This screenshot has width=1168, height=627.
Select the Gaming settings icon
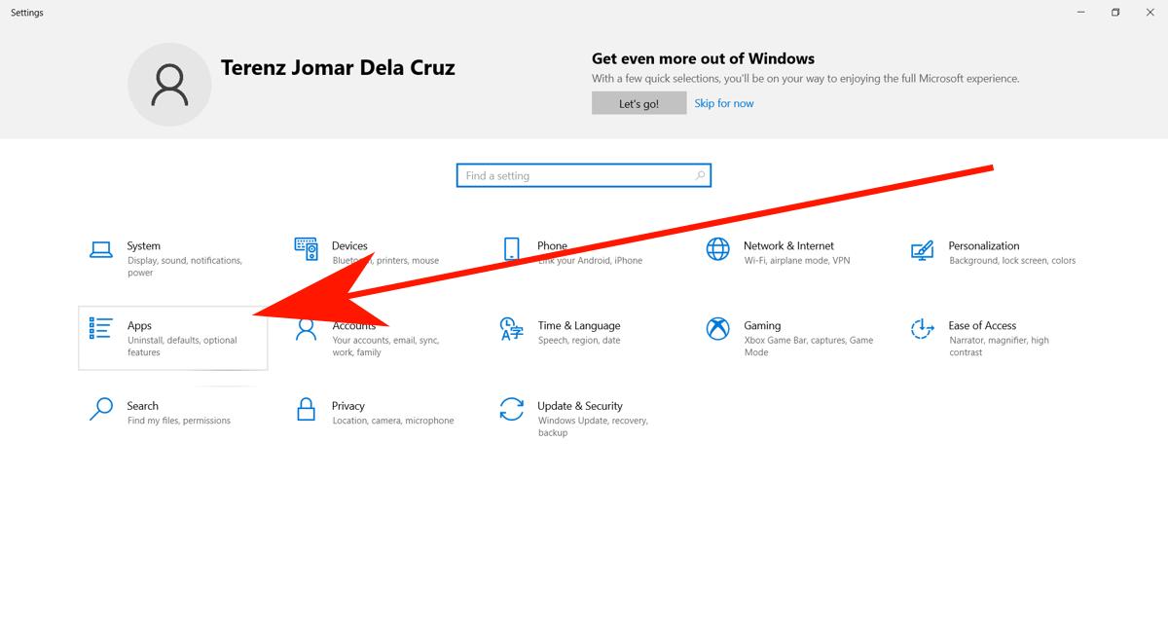(x=717, y=330)
